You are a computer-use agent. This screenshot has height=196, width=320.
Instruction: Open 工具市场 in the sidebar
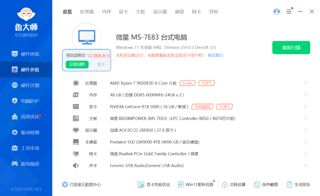point(26,148)
